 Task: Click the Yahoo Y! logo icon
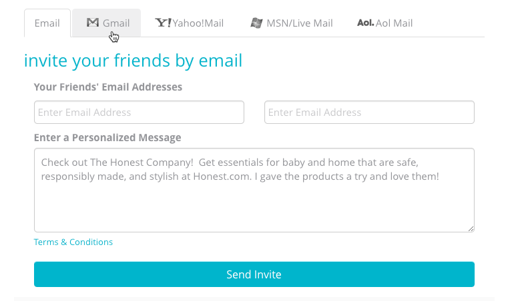164,23
